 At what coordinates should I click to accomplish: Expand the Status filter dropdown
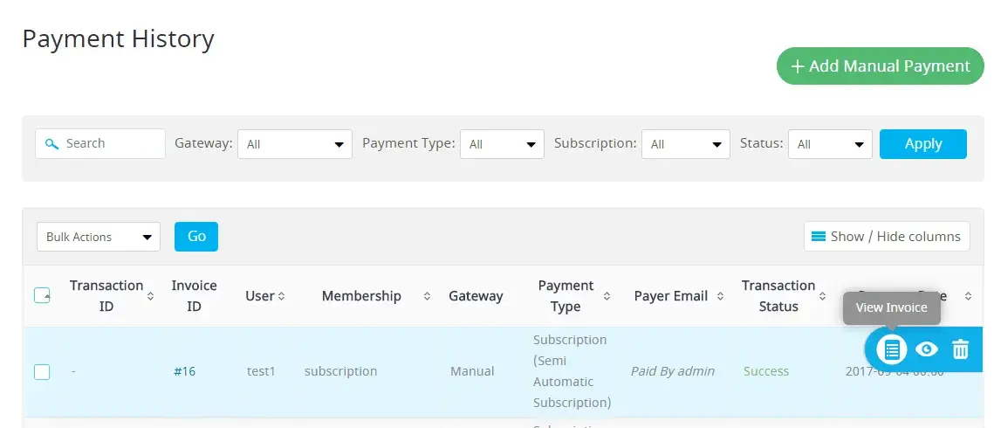tap(829, 144)
